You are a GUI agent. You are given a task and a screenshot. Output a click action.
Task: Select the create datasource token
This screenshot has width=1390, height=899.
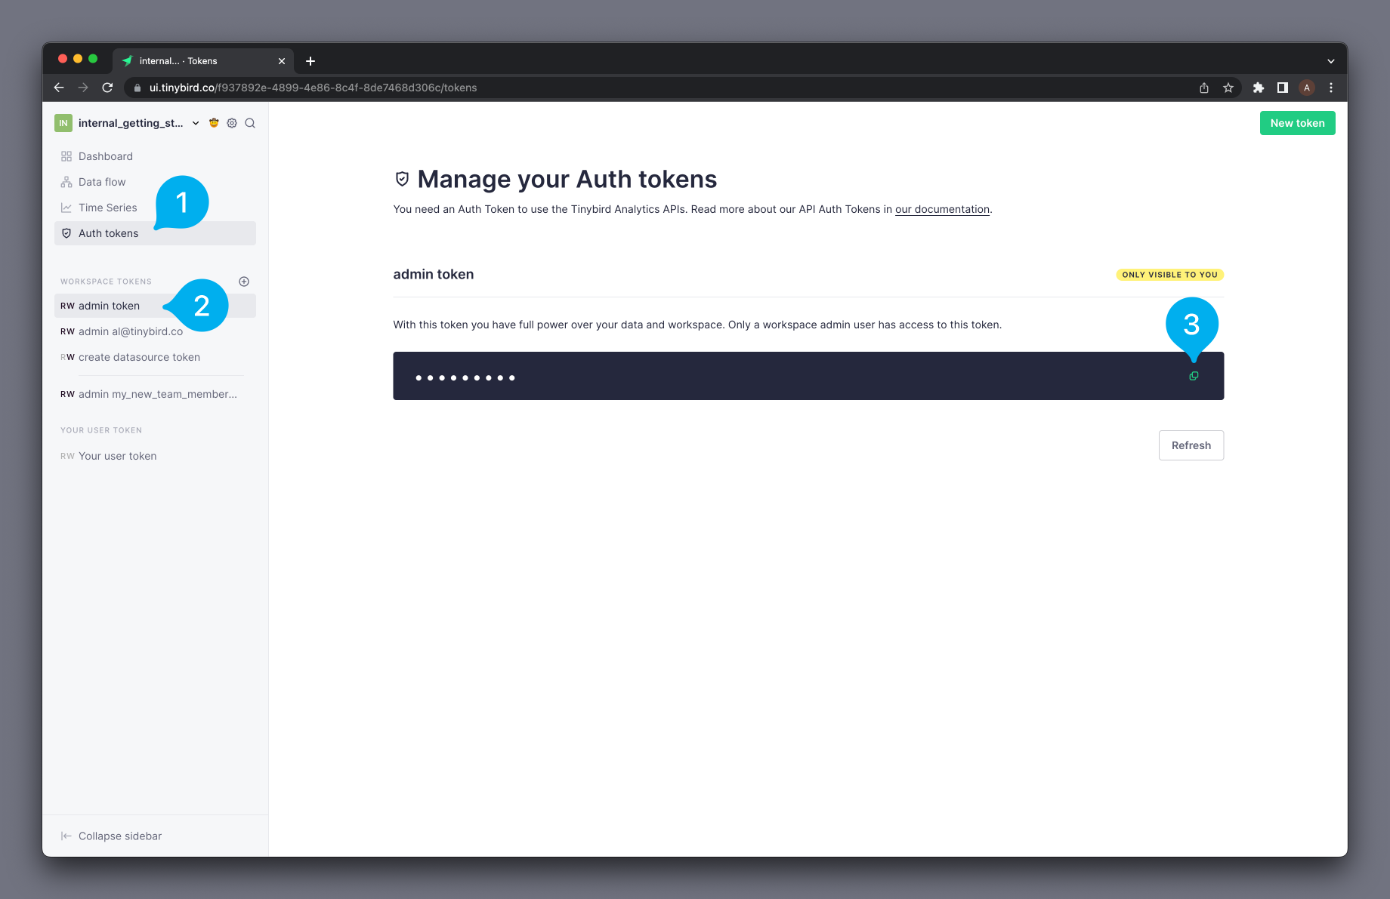click(156, 357)
